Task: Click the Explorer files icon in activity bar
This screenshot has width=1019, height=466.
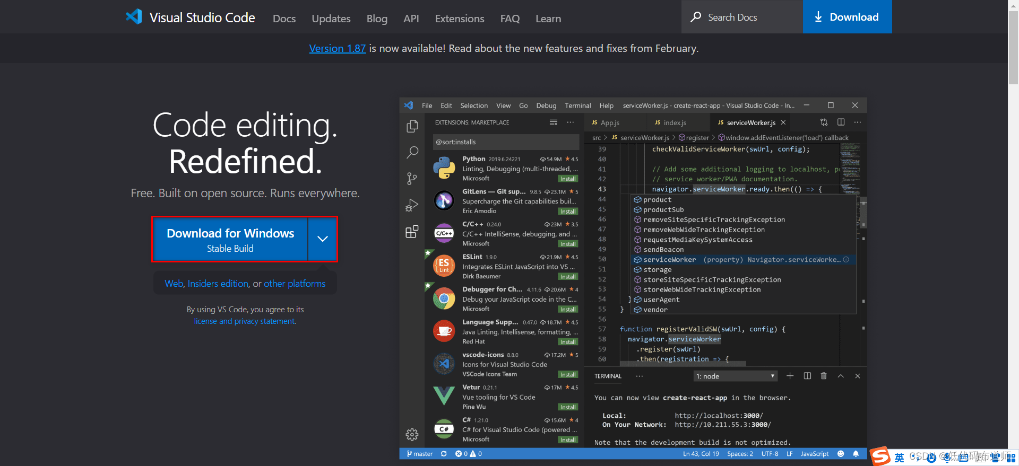Action: tap(412, 126)
